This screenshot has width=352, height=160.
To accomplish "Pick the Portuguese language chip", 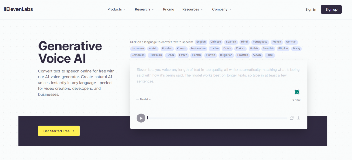I will 260,42.
